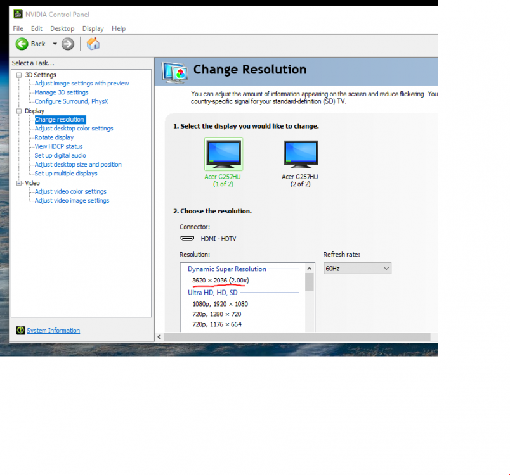The width and height of the screenshot is (510, 475).
Task: Open the File menu
Action: (18, 28)
